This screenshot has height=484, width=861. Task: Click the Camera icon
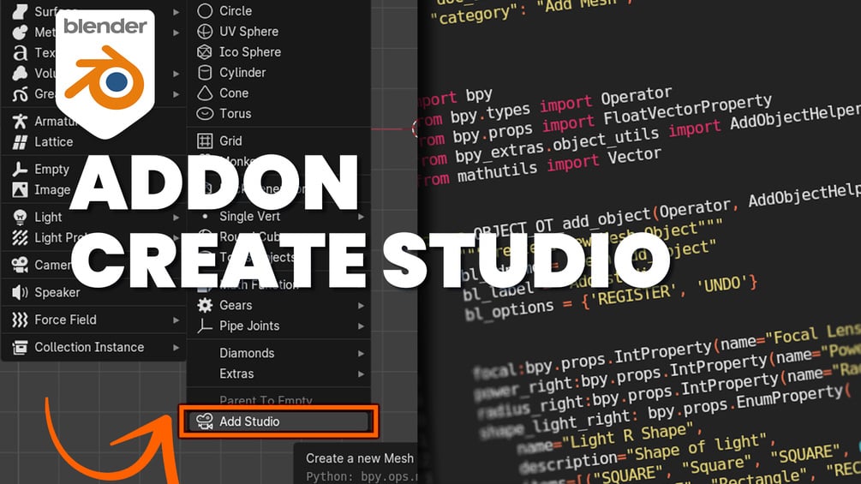[21, 265]
